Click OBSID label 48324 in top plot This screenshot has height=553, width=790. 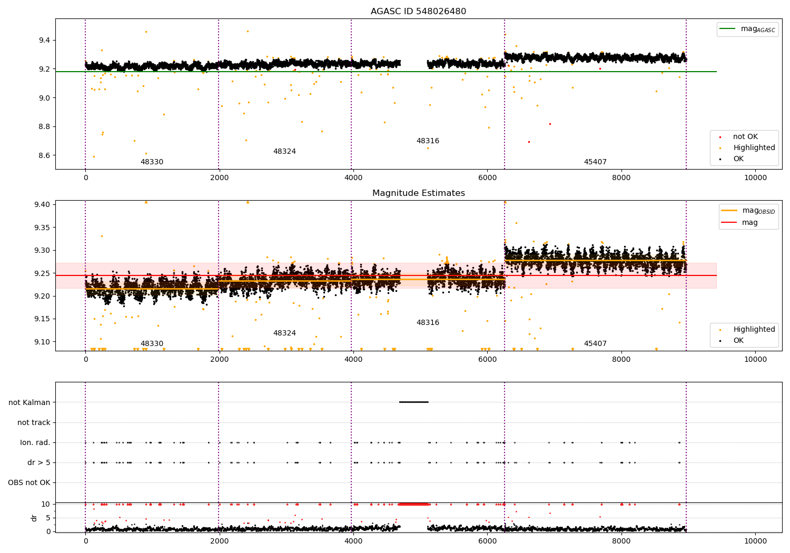coord(284,152)
